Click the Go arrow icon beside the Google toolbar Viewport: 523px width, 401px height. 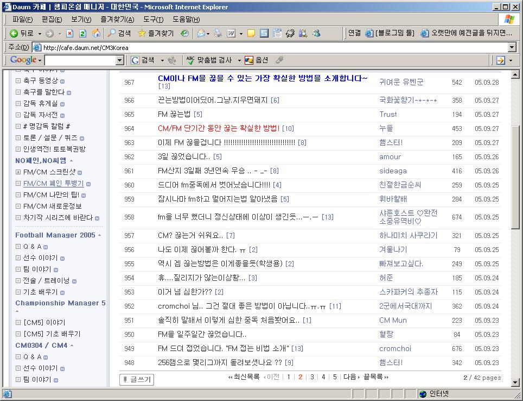click(x=500, y=60)
